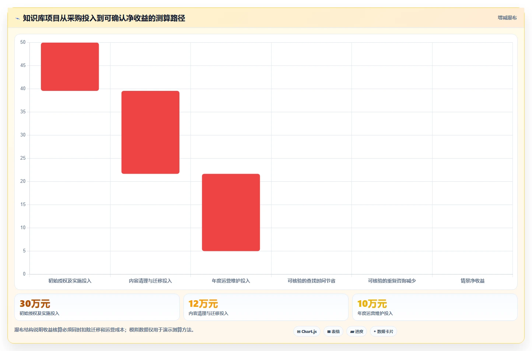Click the y-axis value 25
Image resolution: width=532 pixels, height=351 pixels.
[23, 158]
